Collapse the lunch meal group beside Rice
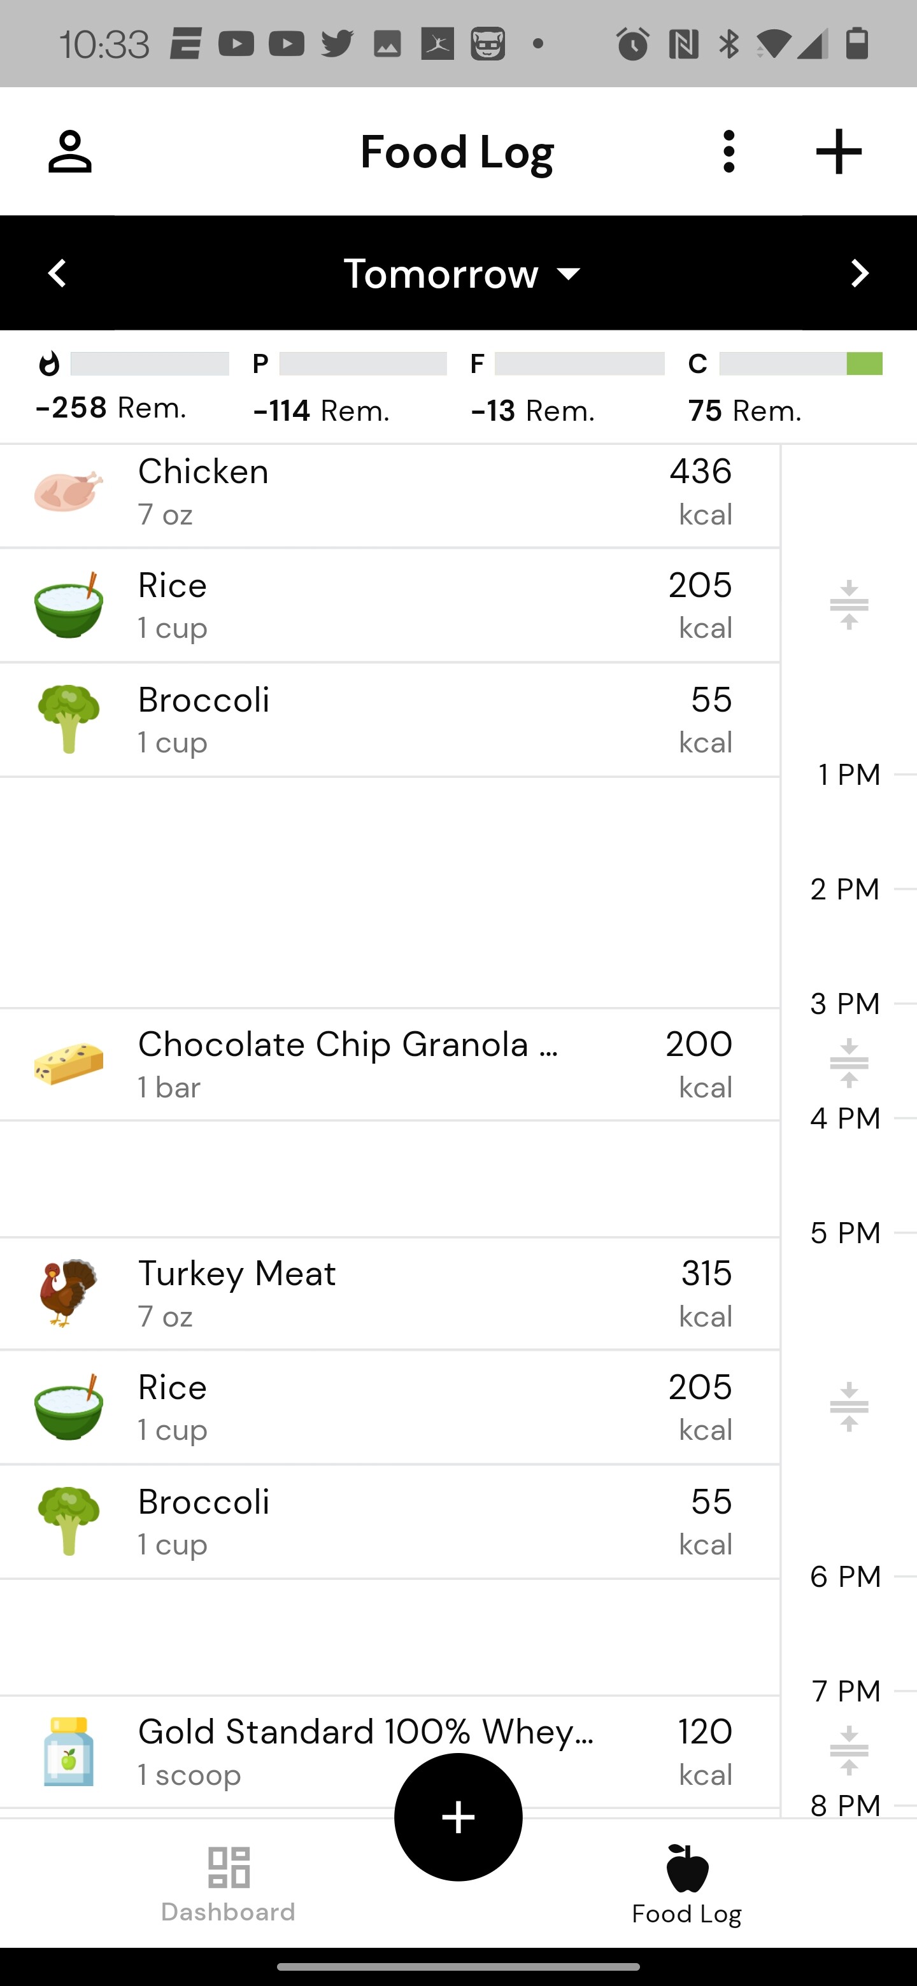Screen dimensions: 917x1986 click(848, 605)
